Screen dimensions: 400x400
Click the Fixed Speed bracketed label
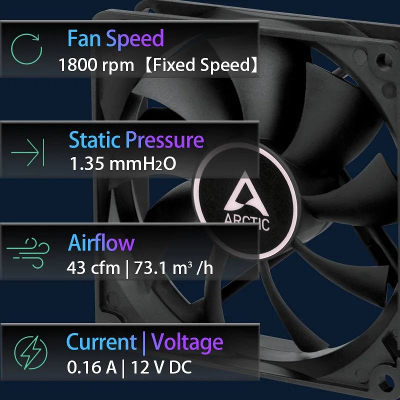pos(201,65)
